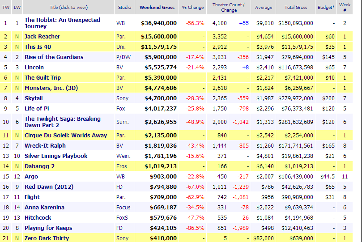Image resolution: width=362 pixels, height=242 pixels.
Task: Select weekend gross $36,940,000
Action: click(x=159, y=23)
